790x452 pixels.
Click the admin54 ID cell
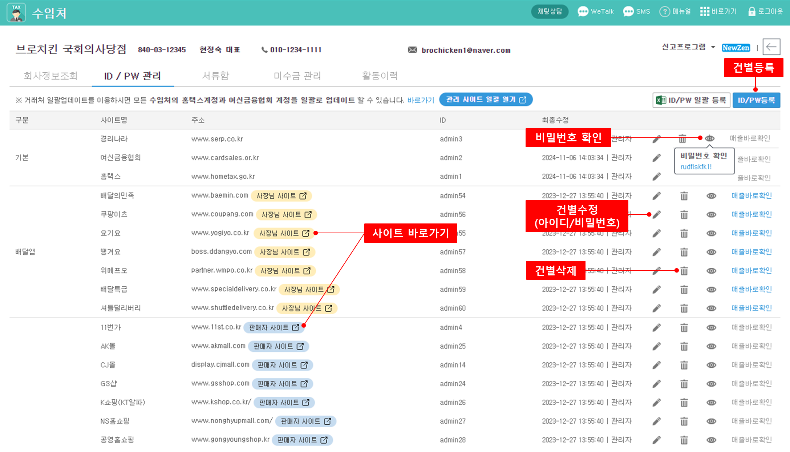pyautogui.click(x=453, y=196)
